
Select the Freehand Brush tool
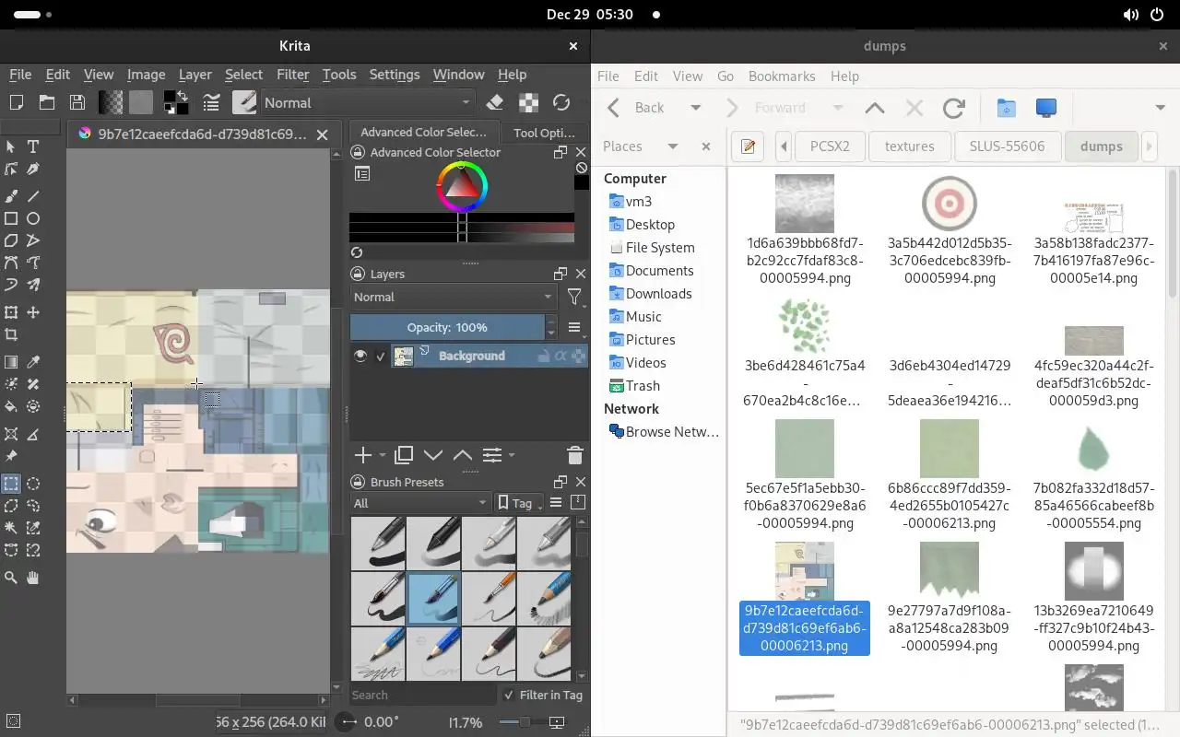[11, 196]
